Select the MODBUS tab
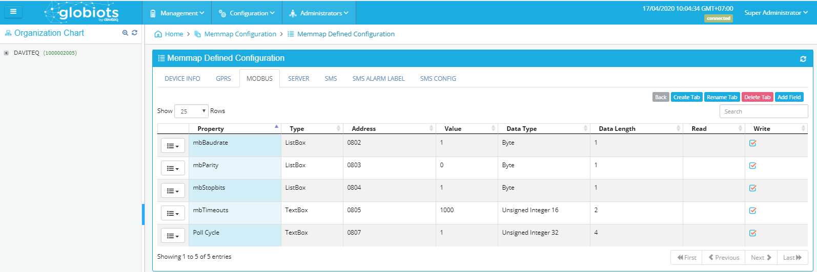817x272 pixels. [259, 79]
